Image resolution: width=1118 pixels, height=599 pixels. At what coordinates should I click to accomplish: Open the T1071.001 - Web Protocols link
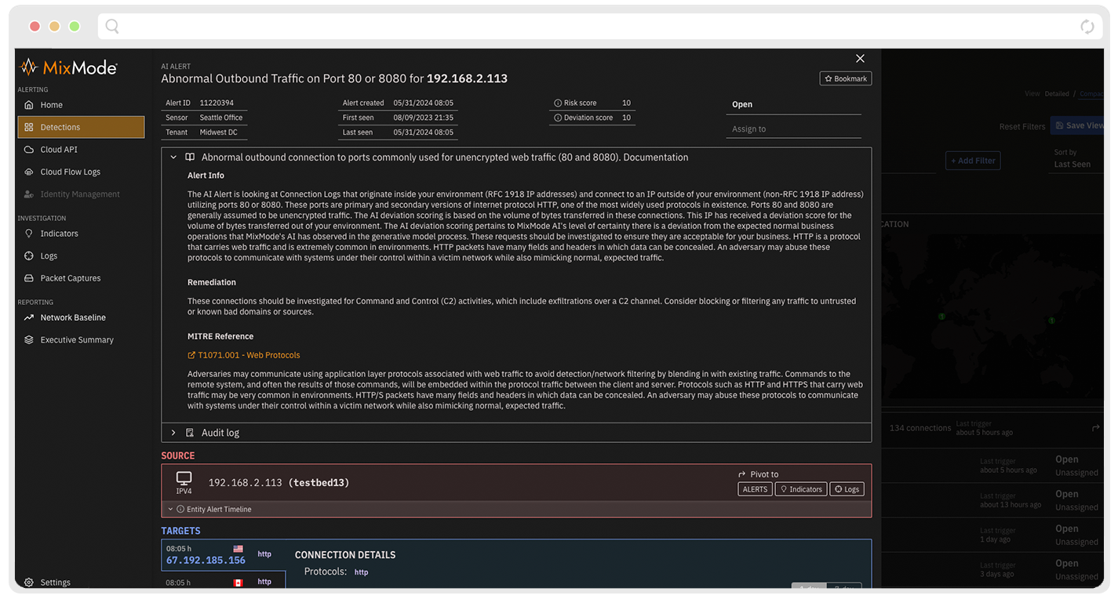(249, 355)
